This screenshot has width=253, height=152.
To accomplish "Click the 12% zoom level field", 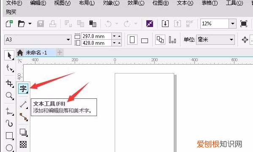I will click(215, 24).
